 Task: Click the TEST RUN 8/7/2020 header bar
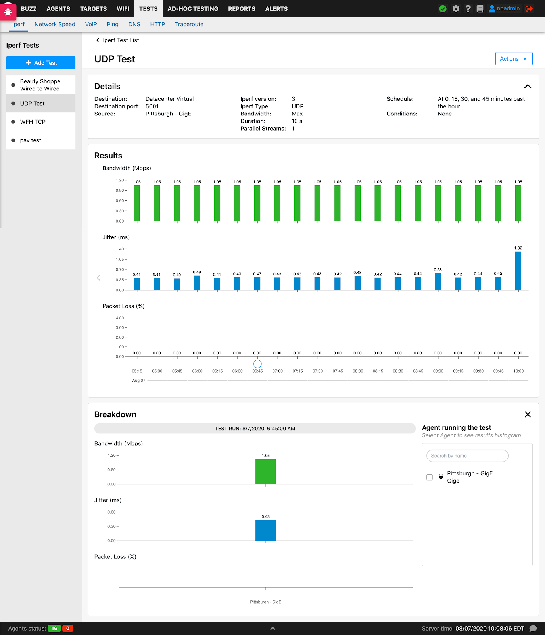[255, 429]
